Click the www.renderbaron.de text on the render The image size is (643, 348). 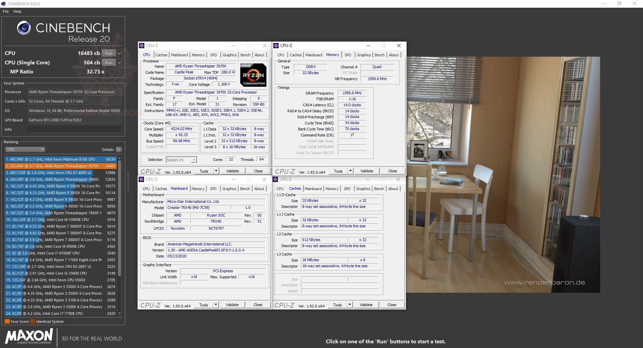click(544, 282)
